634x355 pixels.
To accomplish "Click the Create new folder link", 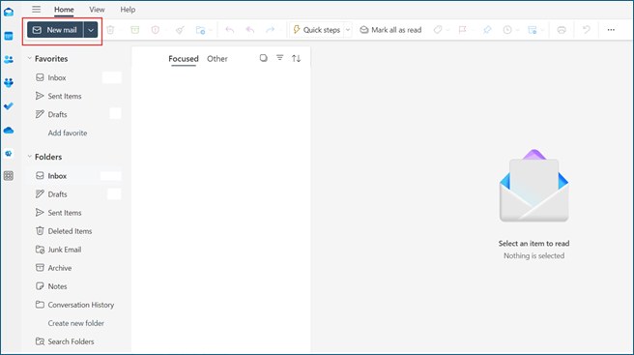I will point(76,323).
